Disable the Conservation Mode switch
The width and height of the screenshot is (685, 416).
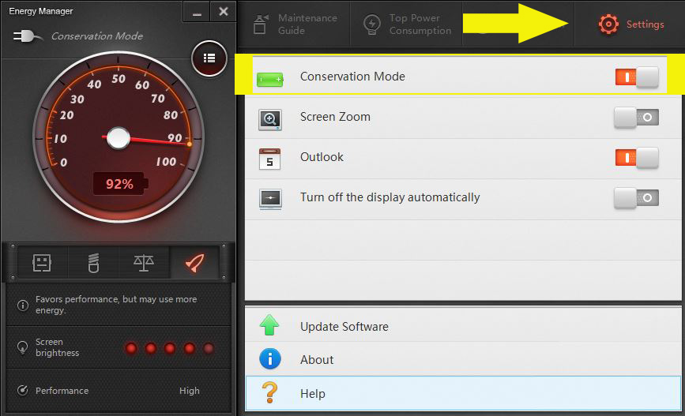click(636, 77)
